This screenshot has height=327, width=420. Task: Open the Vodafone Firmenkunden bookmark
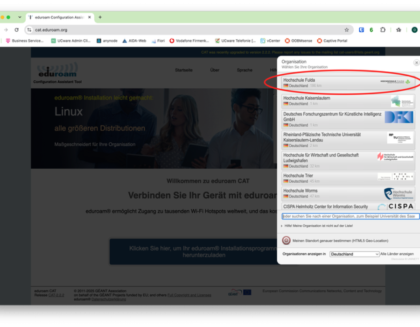(189, 41)
